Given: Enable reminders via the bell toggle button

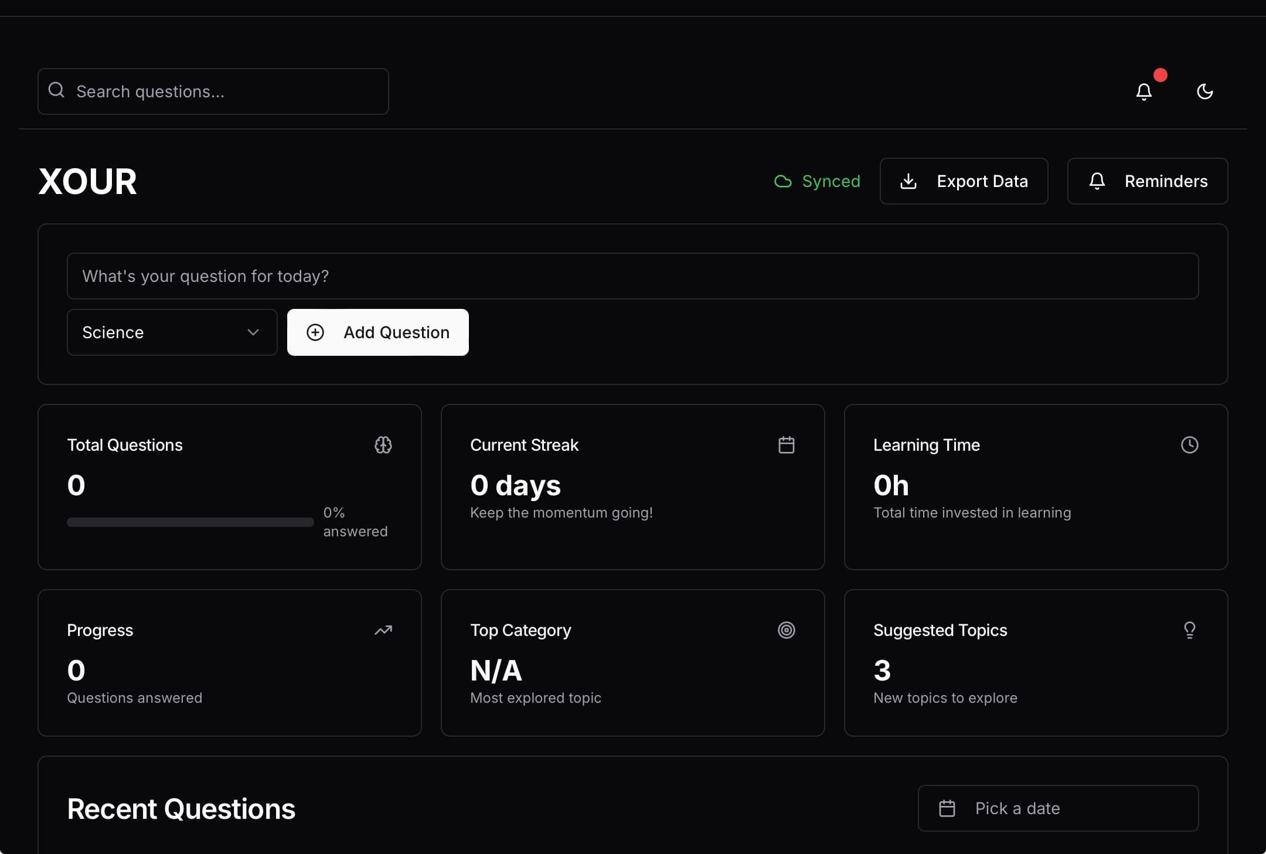Looking at the screenshot, I should point(1147,180).
